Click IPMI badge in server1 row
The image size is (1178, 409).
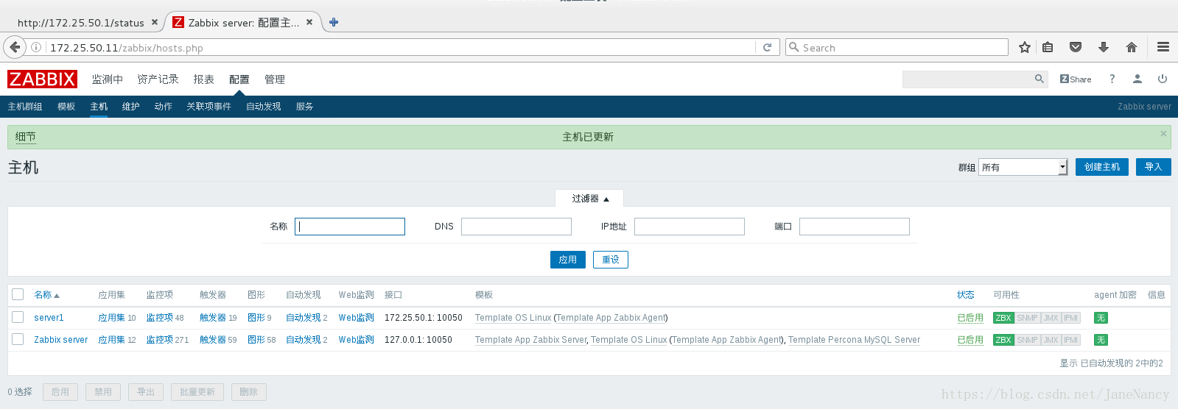(x=1070, y=318)
